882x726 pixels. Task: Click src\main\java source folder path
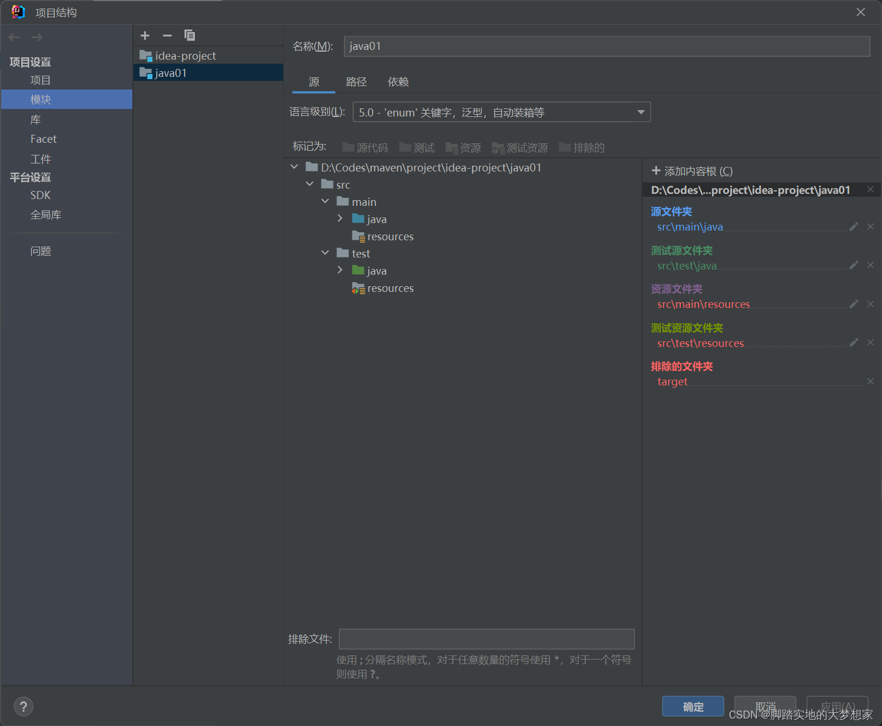point(690,227)
